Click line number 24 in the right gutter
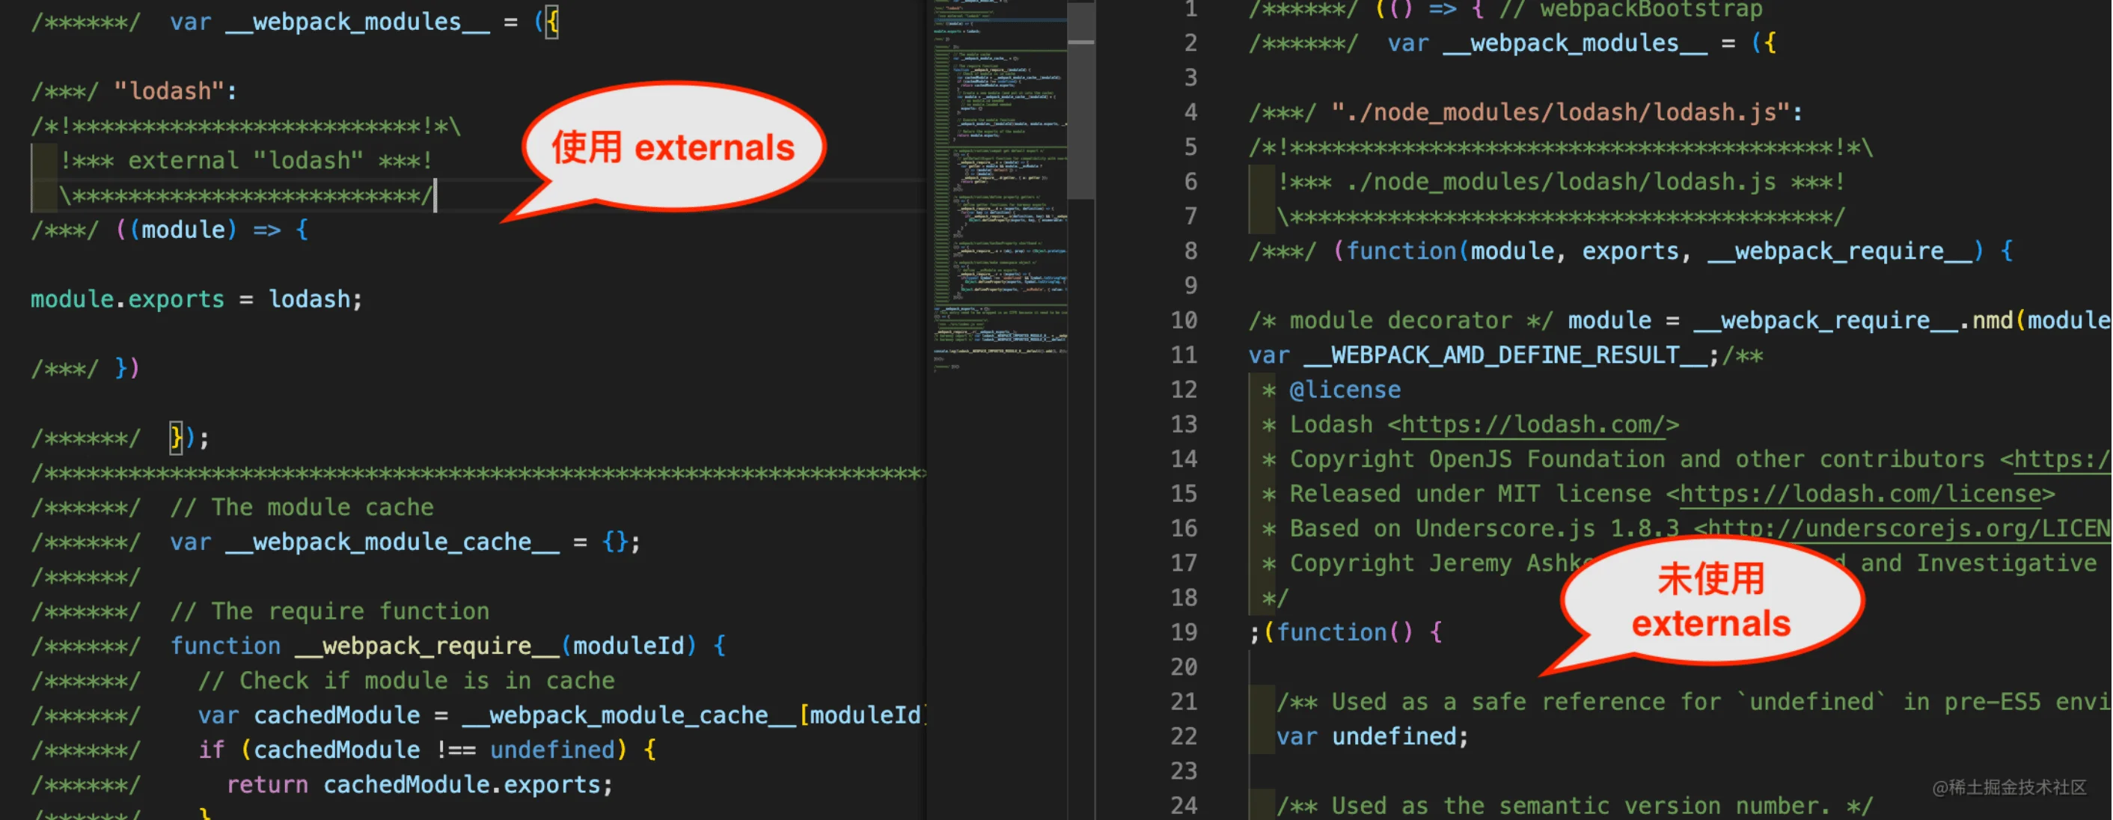Viewport: 2113px width, 820px height. 1184,806
